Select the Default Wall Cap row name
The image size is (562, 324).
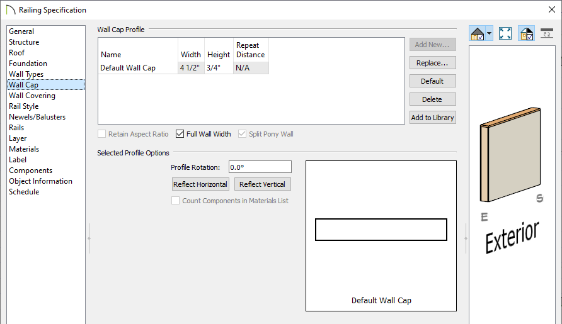[x=138, y=68]
